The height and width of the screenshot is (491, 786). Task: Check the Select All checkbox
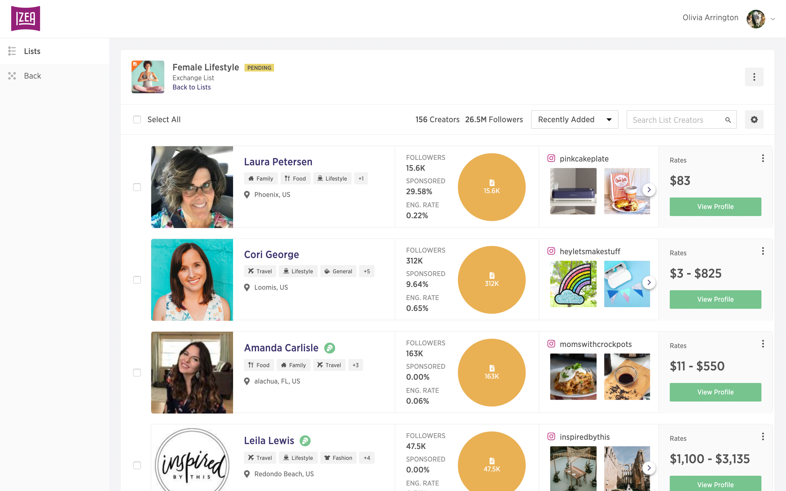coord(137,119)
